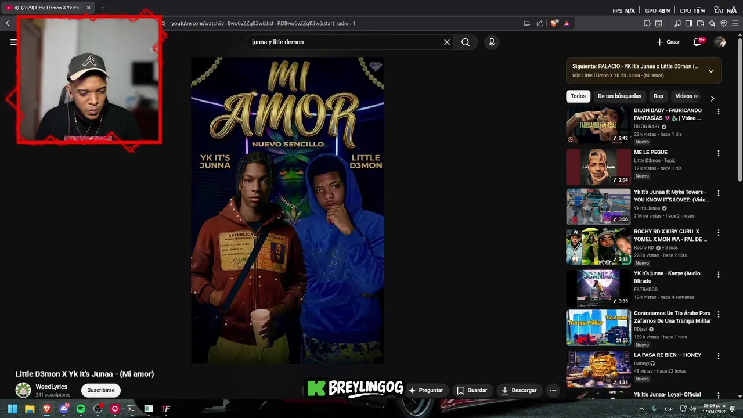Open Discord from the taskbar

(x=64, y=409)
